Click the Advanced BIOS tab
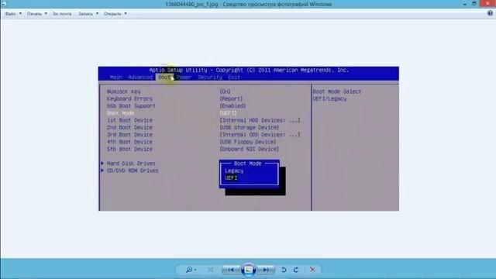 (140, 77)
